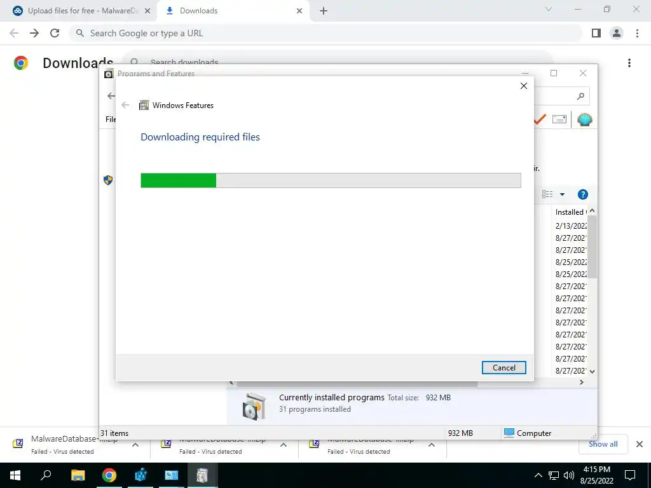Click the Windows Features title icon

pos(144,105)
